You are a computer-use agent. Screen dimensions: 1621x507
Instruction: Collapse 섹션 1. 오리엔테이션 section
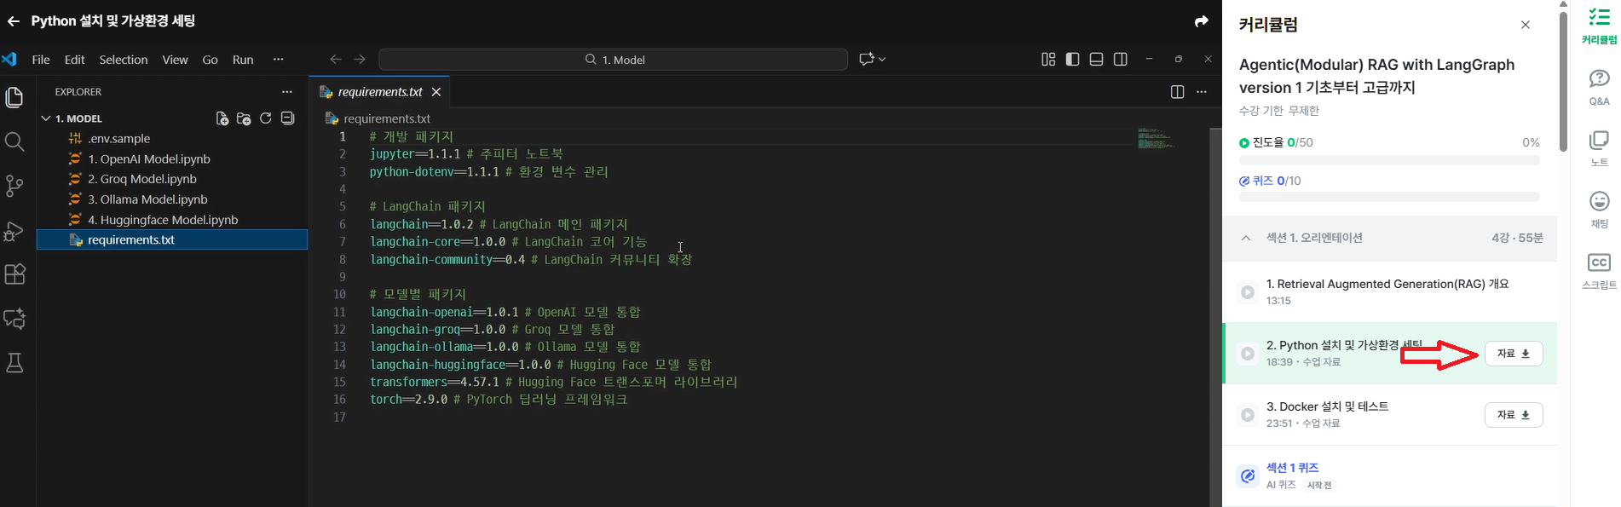pyautogui.click(x=1246, y=239)
